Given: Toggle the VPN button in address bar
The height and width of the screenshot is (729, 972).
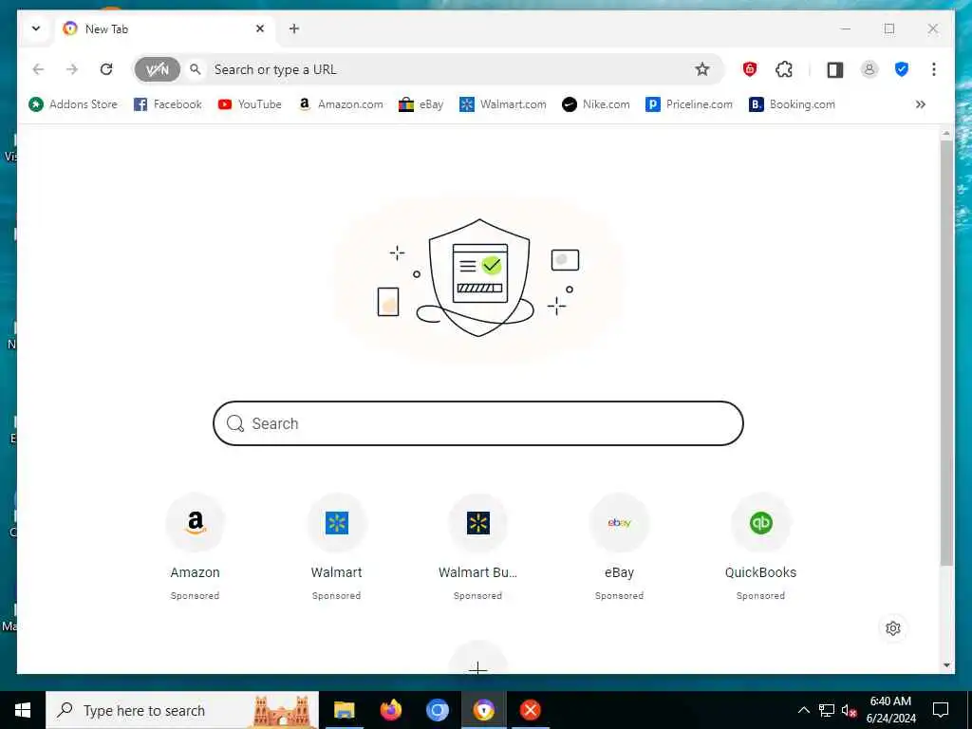Looking at the screenshot, I should 158,69.
